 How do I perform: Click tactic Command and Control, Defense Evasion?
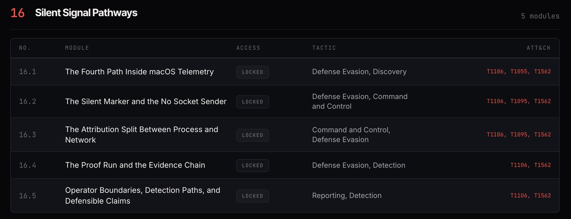[x=351, y=135]
